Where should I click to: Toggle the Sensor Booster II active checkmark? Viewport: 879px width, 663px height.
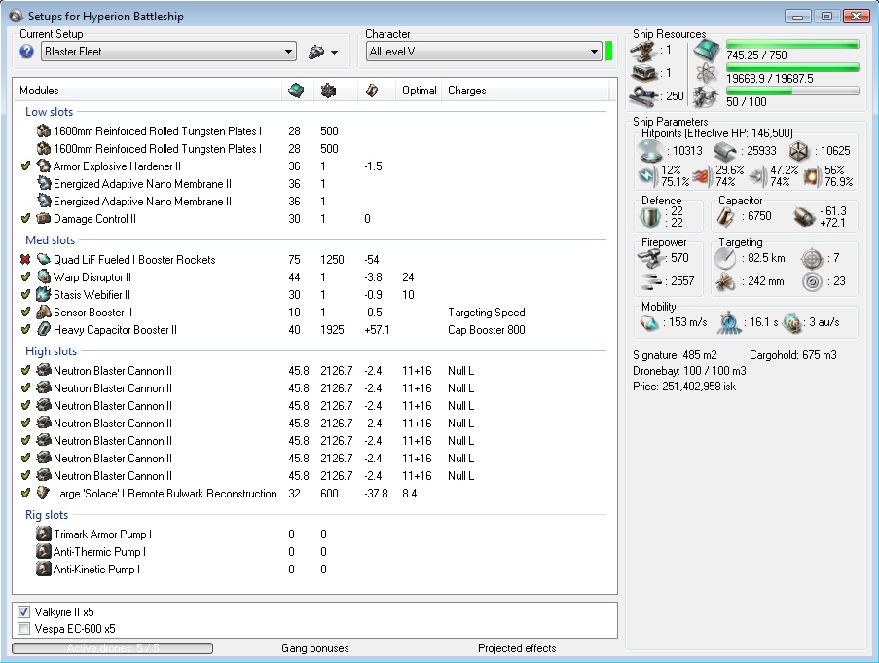[25, 313]
